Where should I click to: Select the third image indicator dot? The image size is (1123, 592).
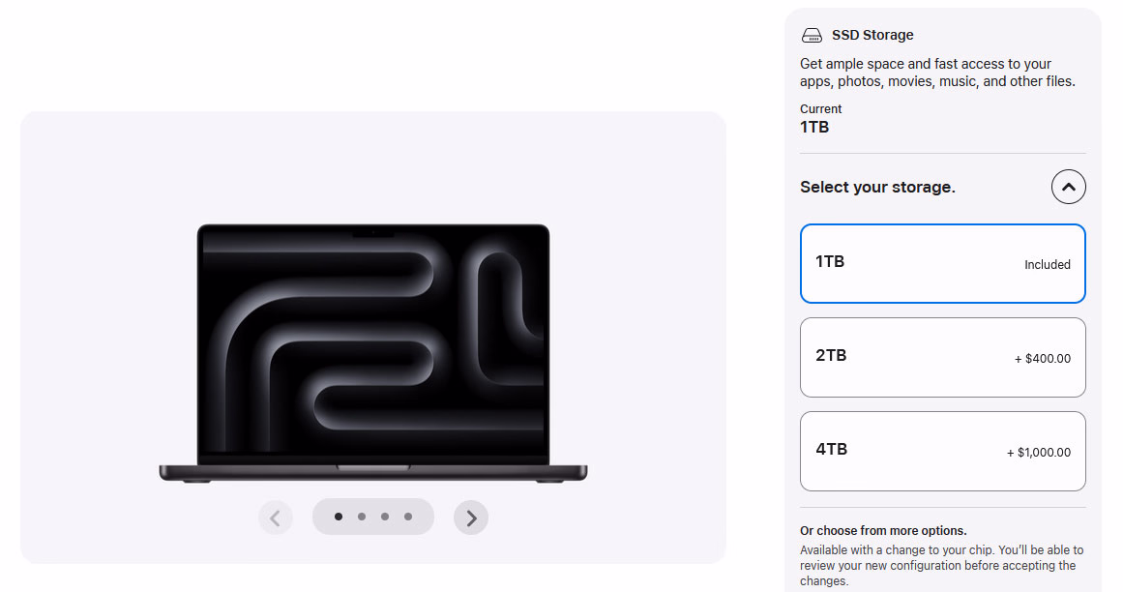point(385,517)
